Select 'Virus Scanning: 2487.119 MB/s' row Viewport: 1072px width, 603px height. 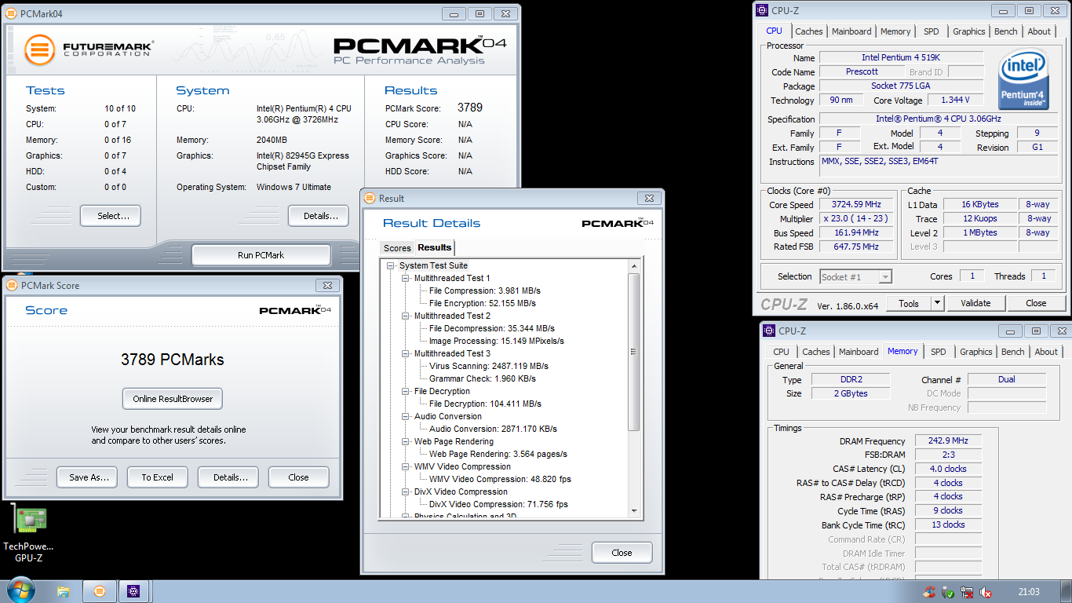[488, 366]
